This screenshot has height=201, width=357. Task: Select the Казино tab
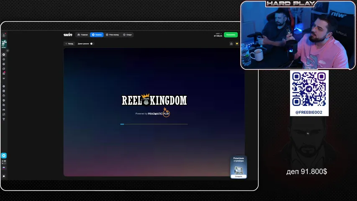coord(97,35)
